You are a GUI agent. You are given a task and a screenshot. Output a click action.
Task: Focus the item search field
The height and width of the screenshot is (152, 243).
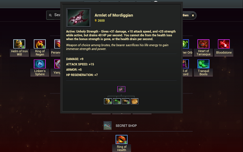click(53, 15)
